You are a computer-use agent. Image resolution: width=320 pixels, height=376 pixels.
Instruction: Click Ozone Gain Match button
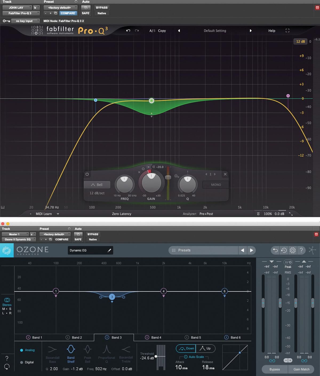[301, 369]
